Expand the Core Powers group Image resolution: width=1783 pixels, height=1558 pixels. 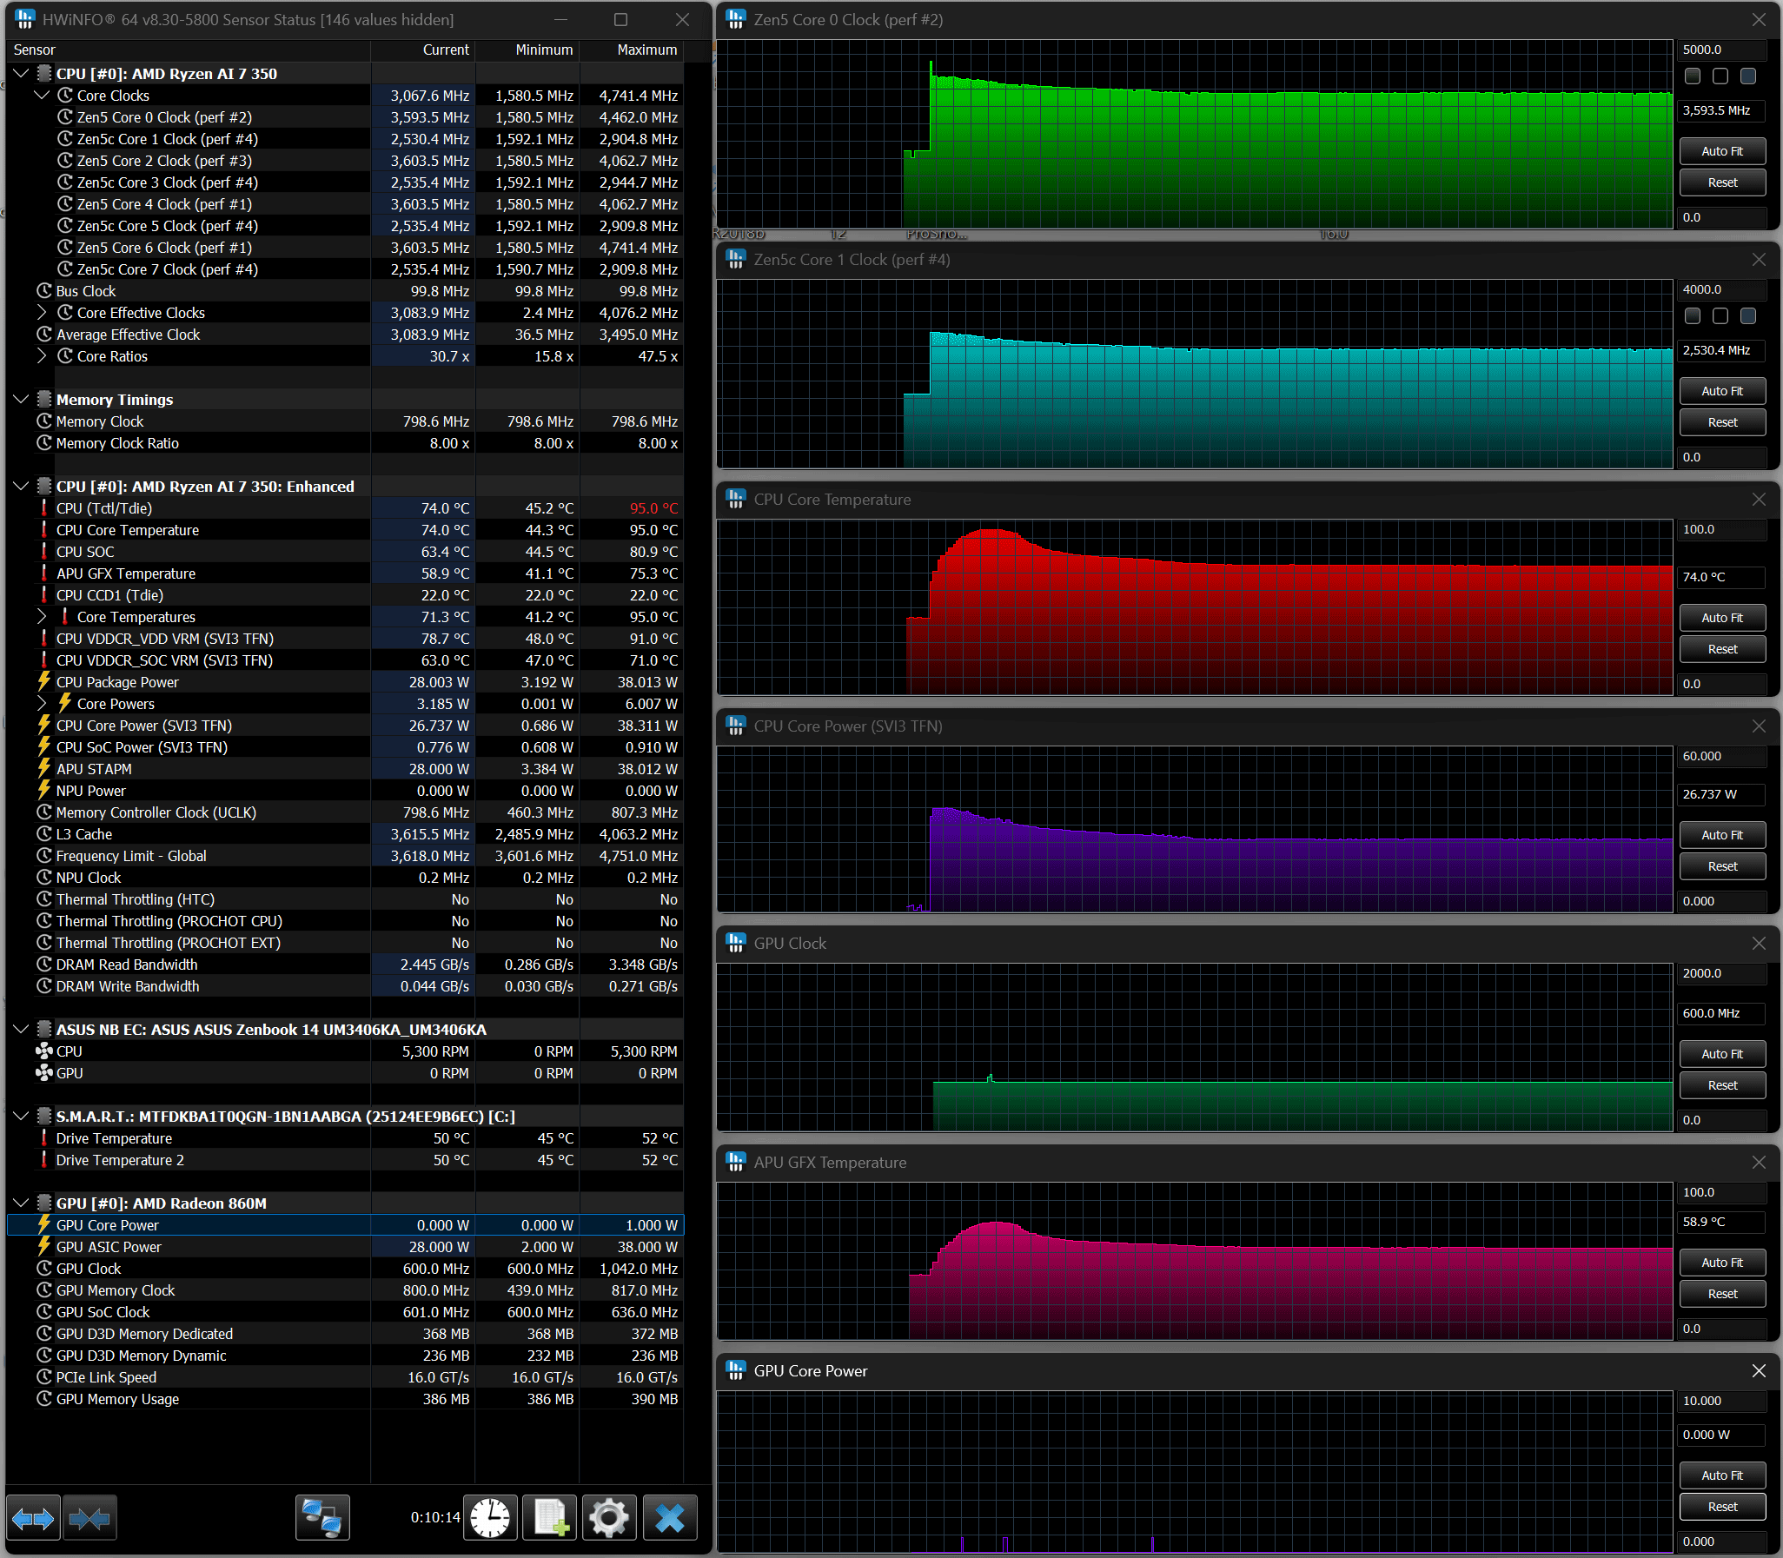click(42, 703)
